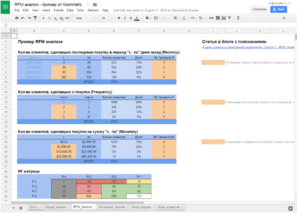The image size is (297, 213).
Task: Select the Paint format tool
Action: tap(35, 18)
